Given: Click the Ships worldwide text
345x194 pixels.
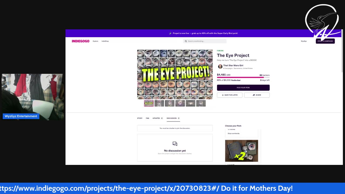Looking at the screenshot, I should point(234,133).
